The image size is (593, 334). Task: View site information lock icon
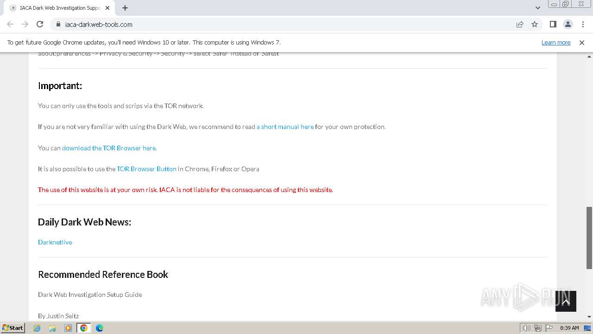click(58, 24)
